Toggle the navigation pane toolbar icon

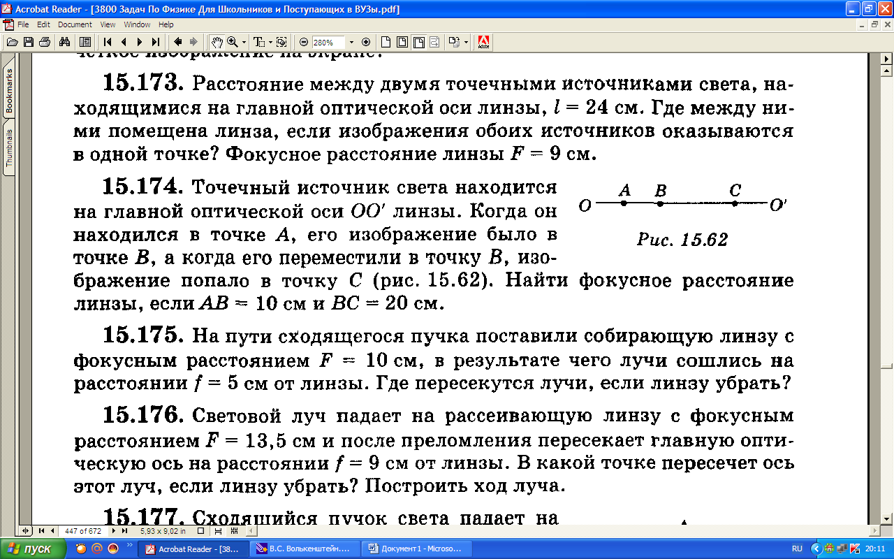click(x=85, y=42)
